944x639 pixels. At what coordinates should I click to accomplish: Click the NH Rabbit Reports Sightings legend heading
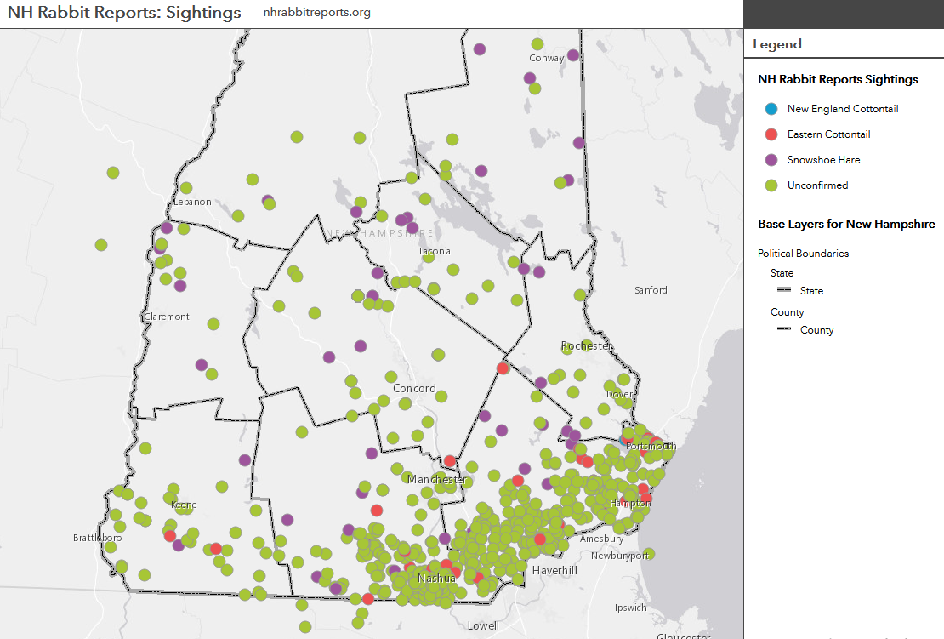pyautogui.click(x=838, y=79)
